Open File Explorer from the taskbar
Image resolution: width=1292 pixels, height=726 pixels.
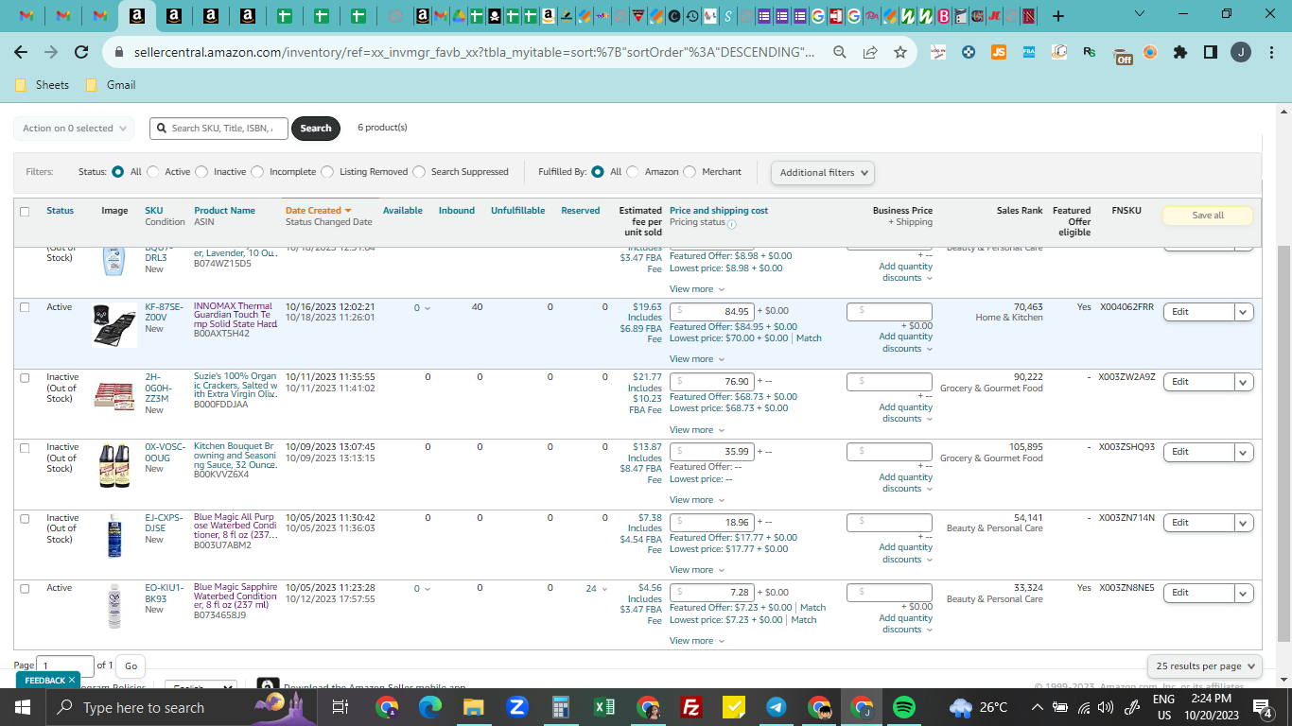(x=473, y=707)
